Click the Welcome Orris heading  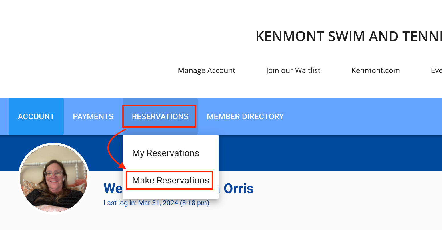pyautogui.click(x=177, y=188)
